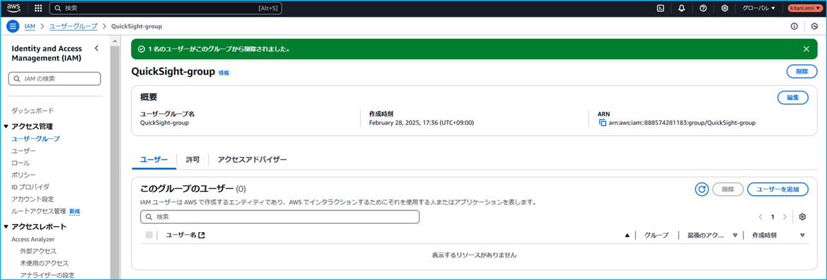
Task: Open console settings gear in top bar
Action: 724,8
